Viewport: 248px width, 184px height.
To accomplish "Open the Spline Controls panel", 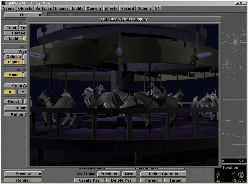I will click(x=163, y=174).
